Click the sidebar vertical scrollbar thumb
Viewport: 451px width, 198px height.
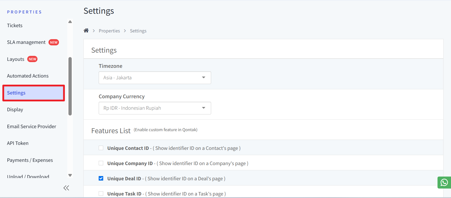pyautogui.click(x=70, y=86)
